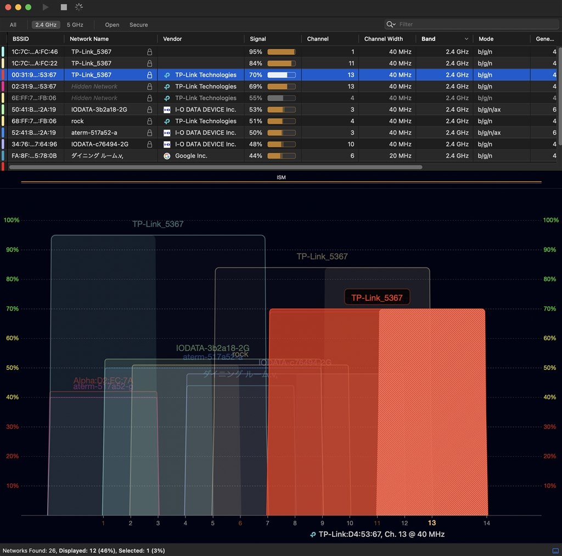
Task: Select the ダイニング ルーム network row
Action: pos(282,156)
